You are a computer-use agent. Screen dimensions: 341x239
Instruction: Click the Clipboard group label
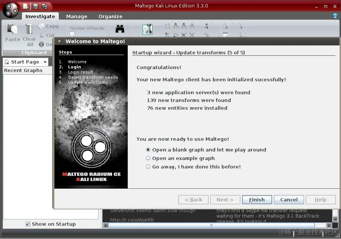point(34,52)
